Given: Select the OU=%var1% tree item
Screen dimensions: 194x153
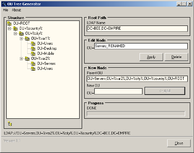Looking at the screenshot, I should (x=41, y=38).
